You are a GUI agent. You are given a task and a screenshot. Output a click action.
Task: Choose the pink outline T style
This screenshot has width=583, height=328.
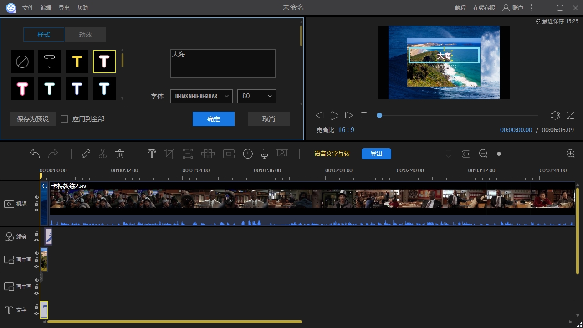pyautogui.click(x=22, y=89)
